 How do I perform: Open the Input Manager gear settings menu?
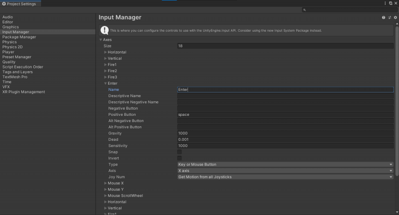coord(395,18)
